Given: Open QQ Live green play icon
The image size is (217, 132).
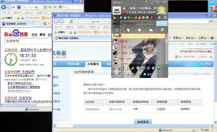Looking at the screenshot, I should [x=153, y=68].
